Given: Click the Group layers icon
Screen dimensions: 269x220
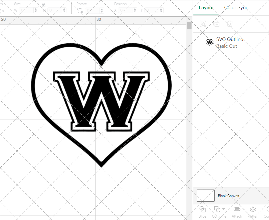Looking at the screenshot, I should [203, 24].
